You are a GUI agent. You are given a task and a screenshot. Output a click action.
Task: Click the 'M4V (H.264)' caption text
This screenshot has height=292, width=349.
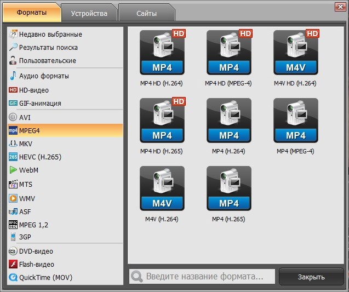(x=162, y=219)
